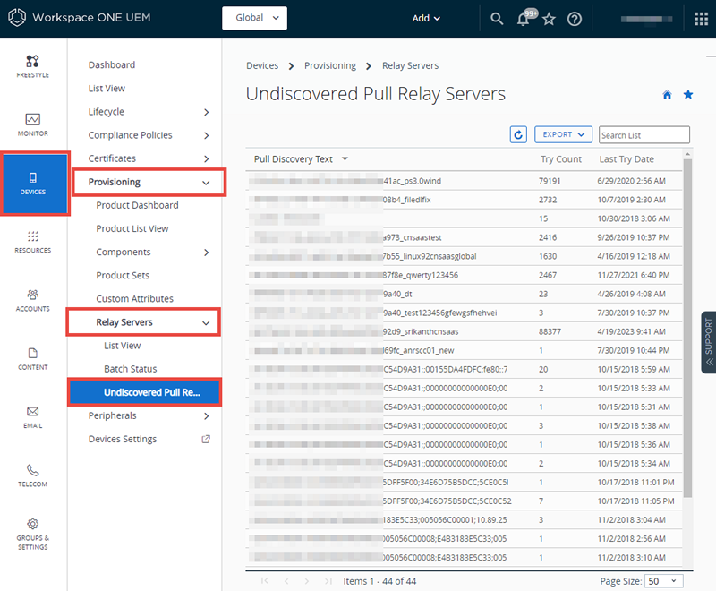The image size is (716, 591).
Task: Open the Global organization group dropdown
Action: coord(254,18)
